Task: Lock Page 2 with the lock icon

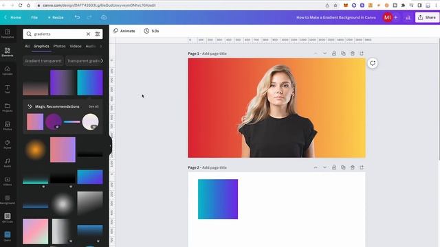Action: (x=334, y=167)
